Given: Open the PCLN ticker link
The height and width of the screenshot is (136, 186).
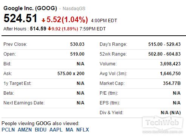Looking at the screenshot, I should tap(8, 130).
